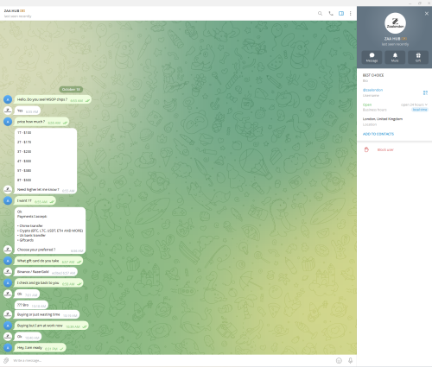
Task: Select the 'Hey, I am ready' message
Action: 41,348
